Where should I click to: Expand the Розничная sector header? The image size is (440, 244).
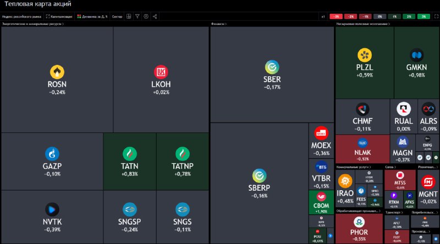[x=428, y=167]
